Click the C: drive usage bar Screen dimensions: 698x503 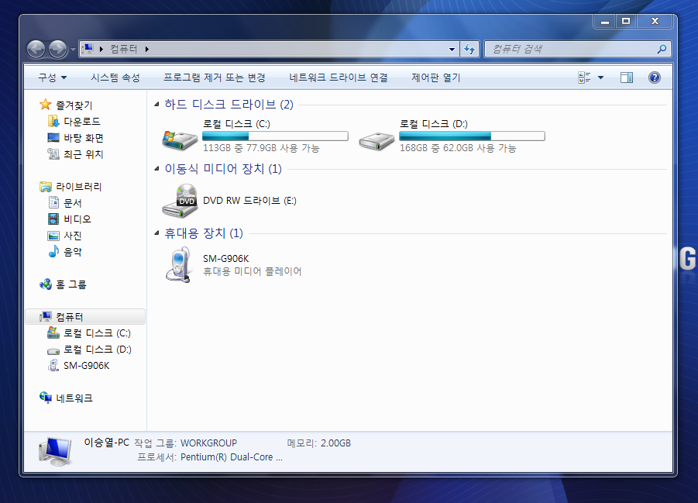click(x=275, y=136)
